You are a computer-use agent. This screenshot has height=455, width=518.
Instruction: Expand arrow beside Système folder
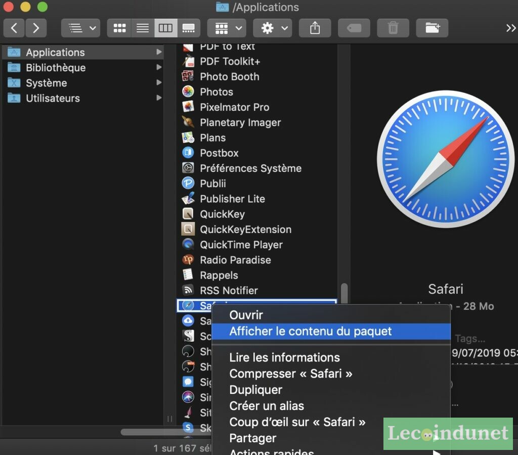coord(159,82)
